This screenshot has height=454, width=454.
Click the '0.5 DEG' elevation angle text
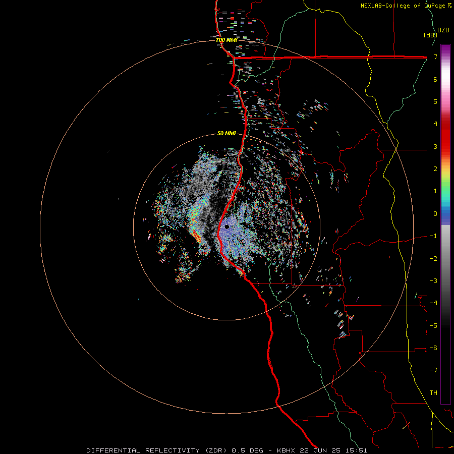(247, 450)
